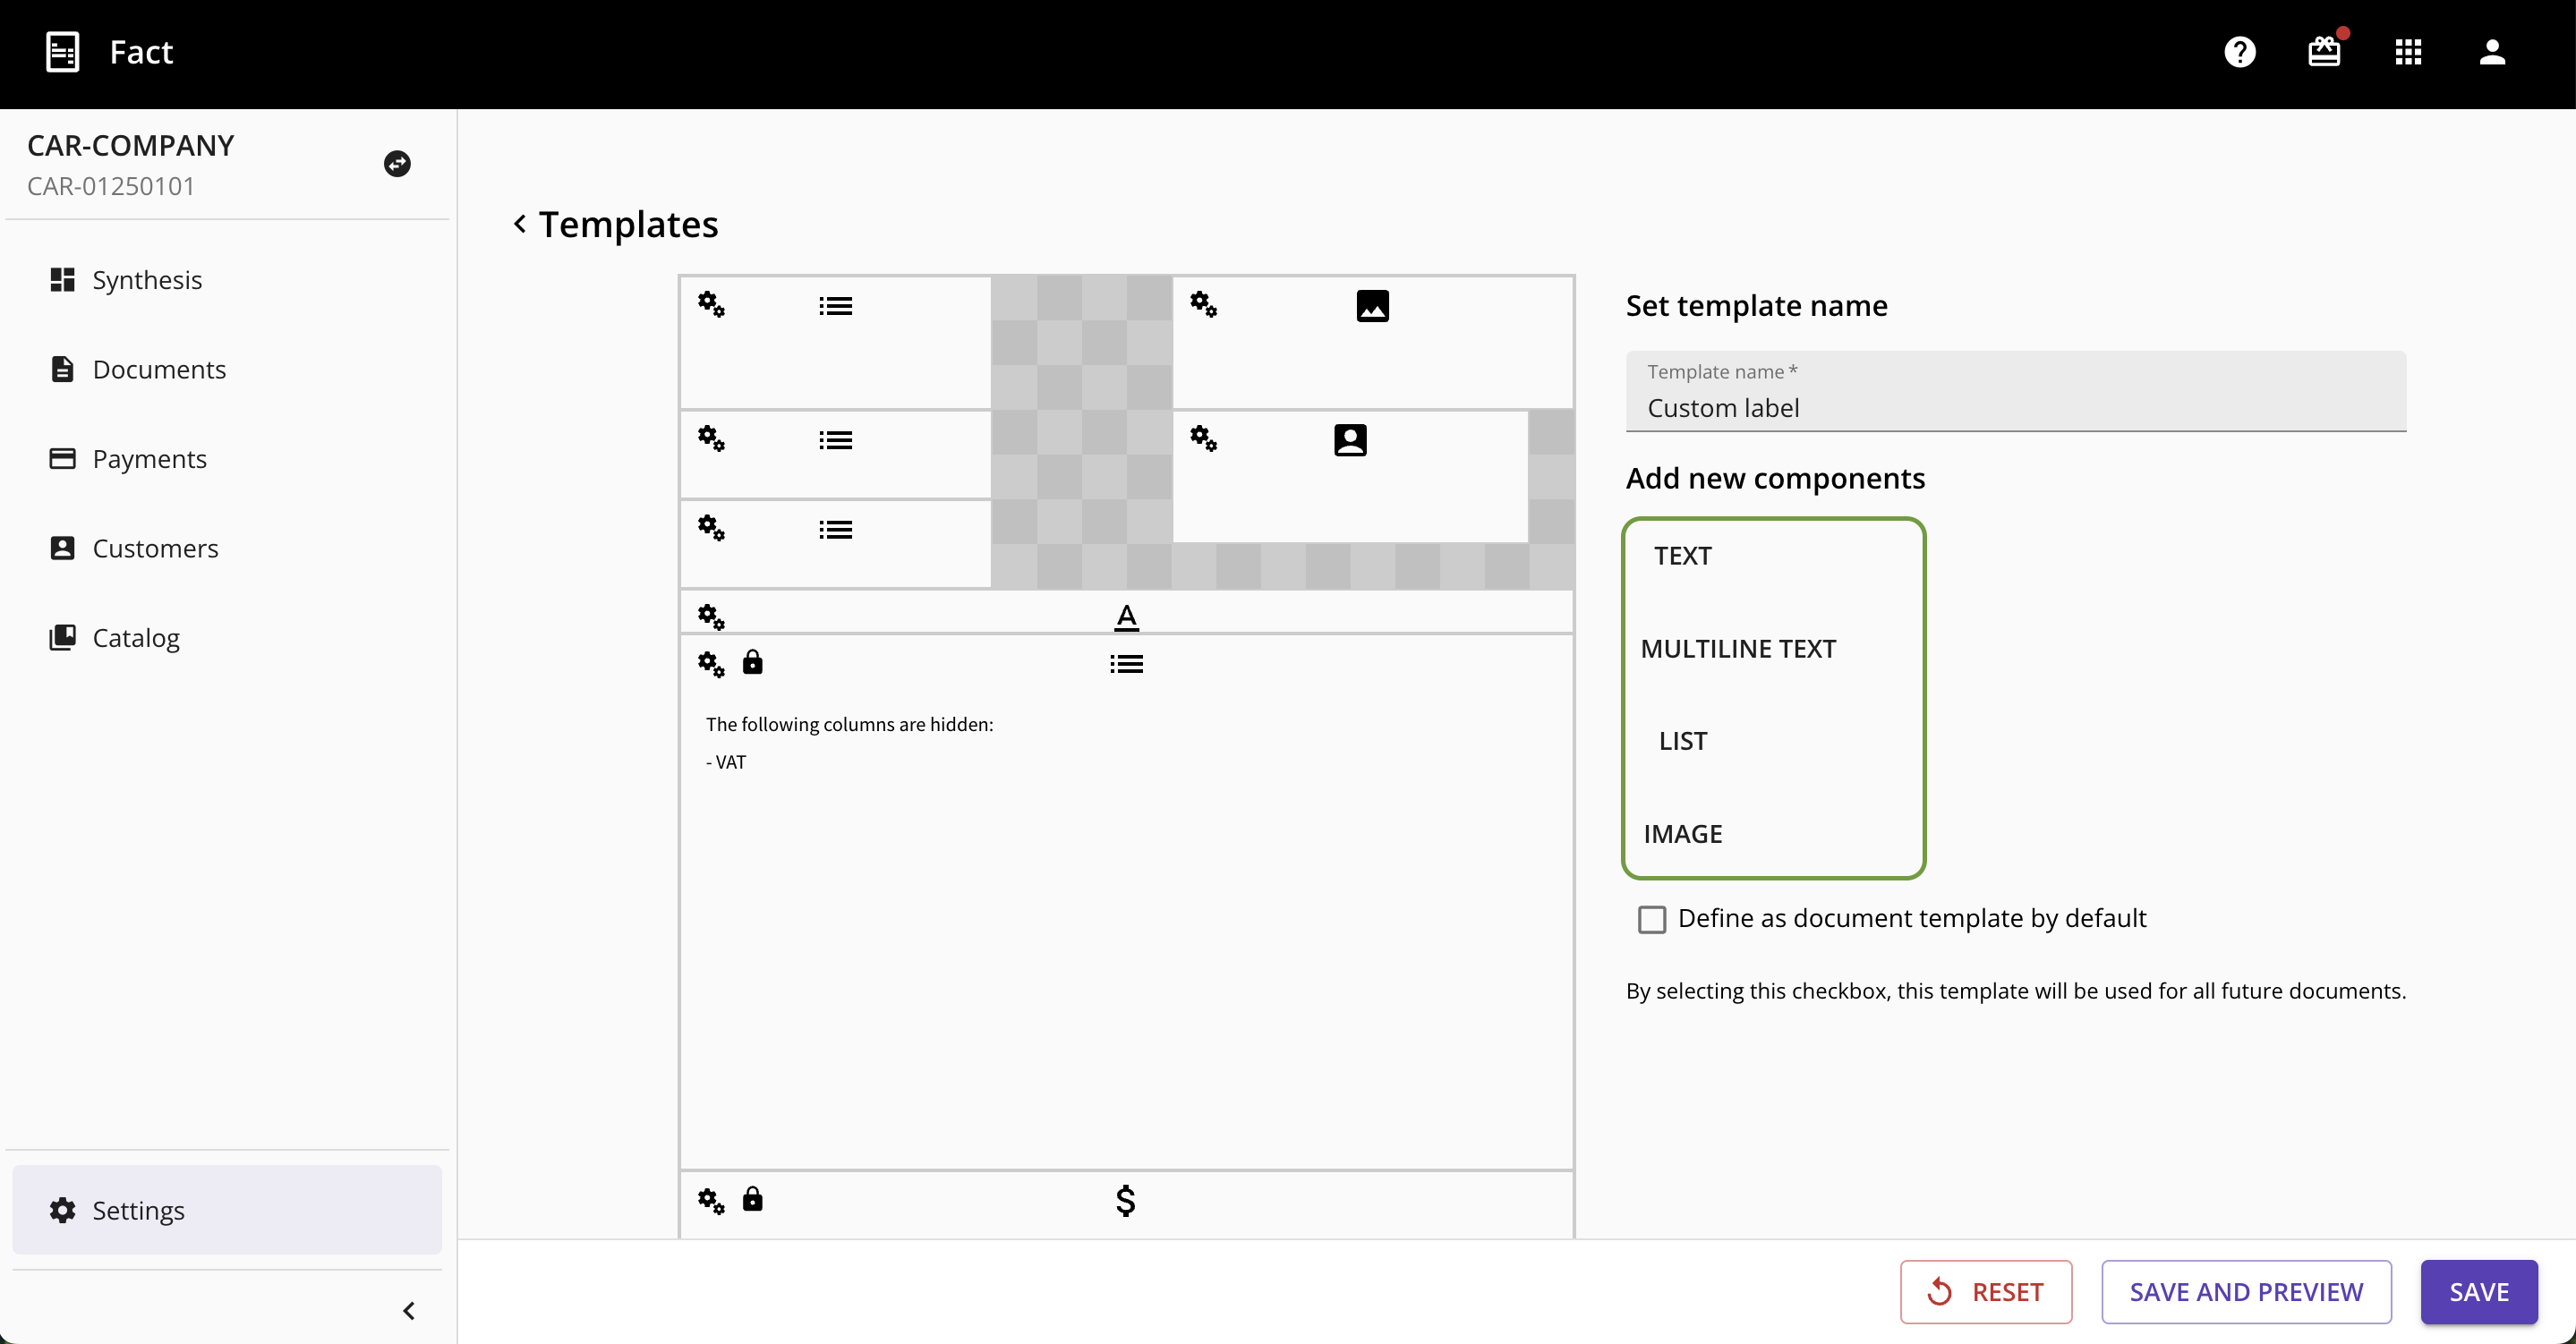Click the Template name input field
The image size is (2576, 1344).
(x=2015, y=407)
